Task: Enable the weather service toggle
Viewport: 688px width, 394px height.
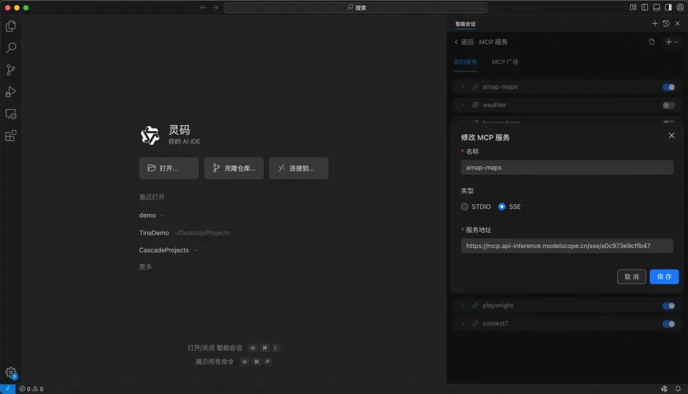Action: pyautogui.click(x=669, y=105)
